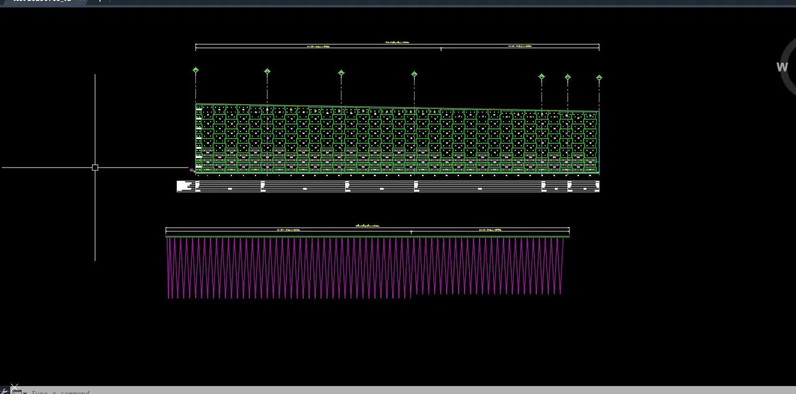Open command line customize wrench icon
Screen dimensions: 796x394
coord(4,392)
